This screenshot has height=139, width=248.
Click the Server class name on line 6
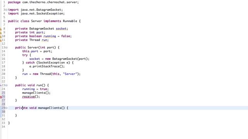click(x=36, y=21)
